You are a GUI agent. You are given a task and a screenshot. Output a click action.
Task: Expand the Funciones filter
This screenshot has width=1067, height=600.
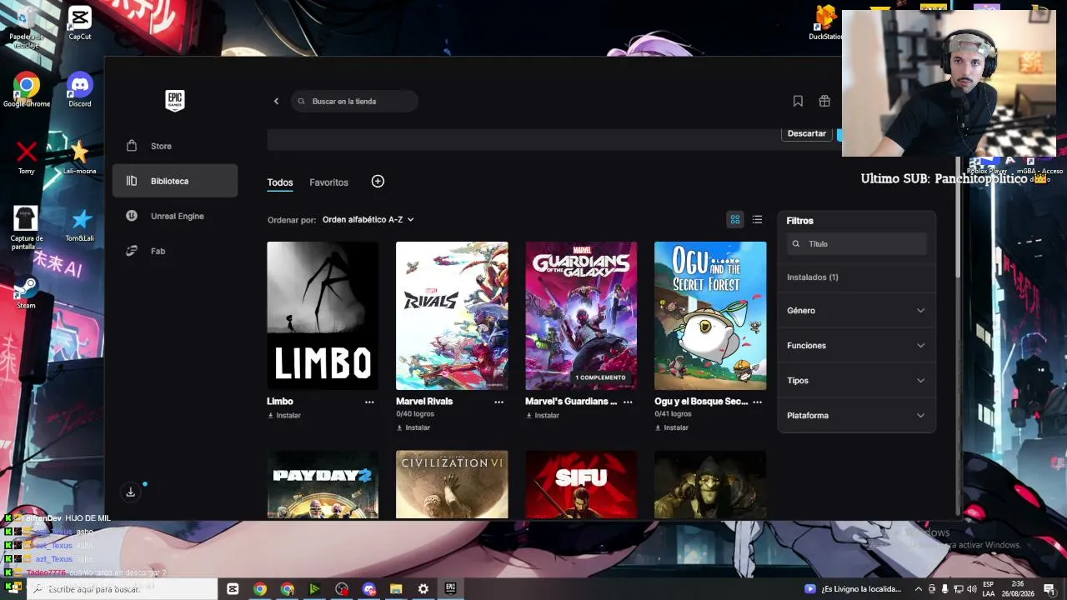pos(856,346)
